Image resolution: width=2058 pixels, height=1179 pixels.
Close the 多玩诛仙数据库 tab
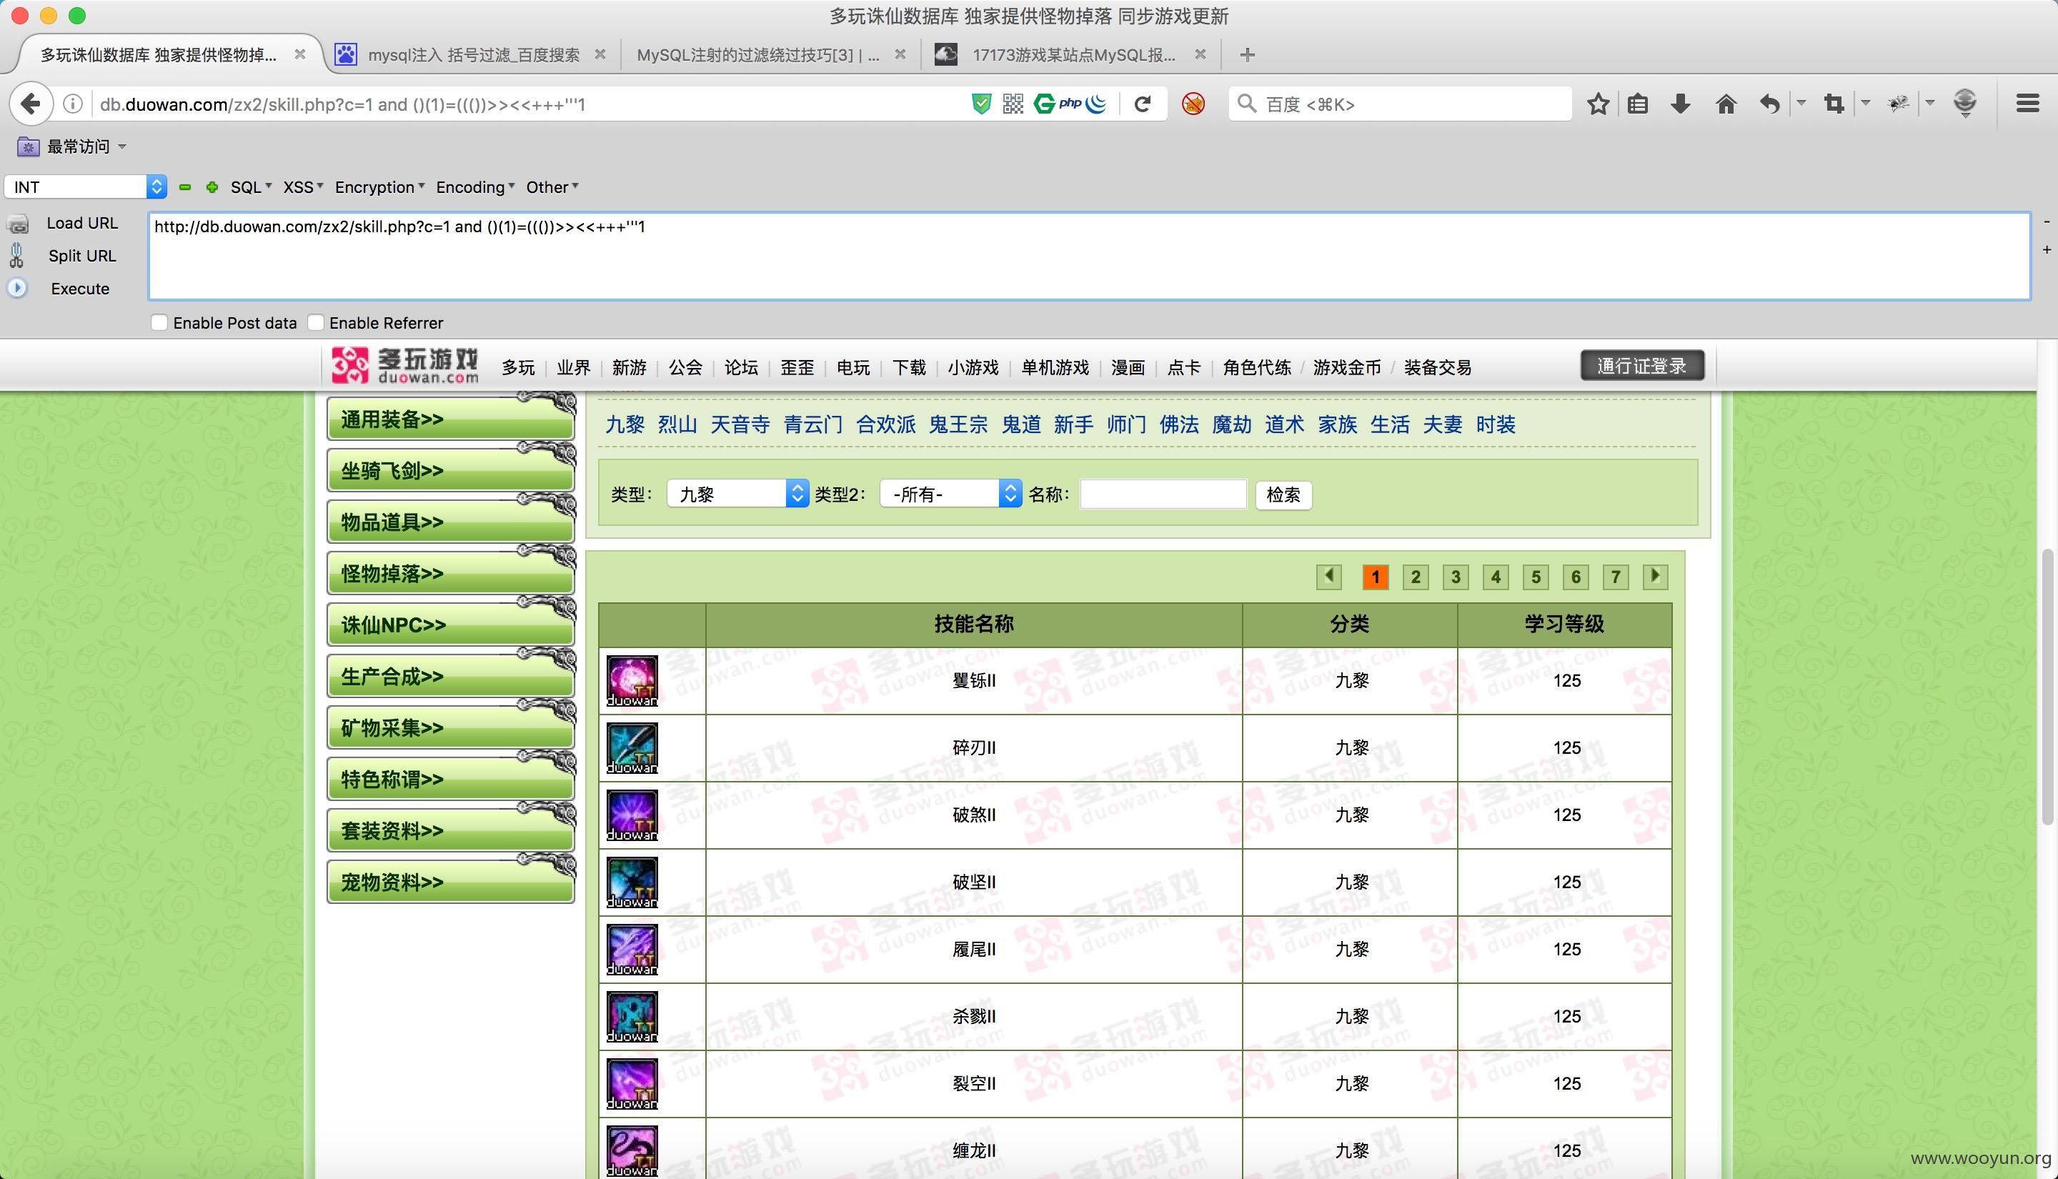(299, 54)
